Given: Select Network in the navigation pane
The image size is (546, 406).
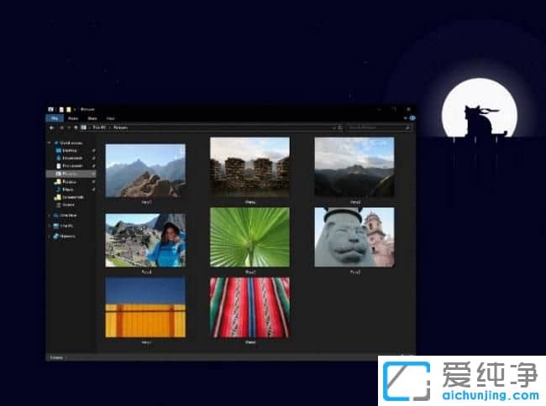Looking at the screenshot, I should [67, 237].
